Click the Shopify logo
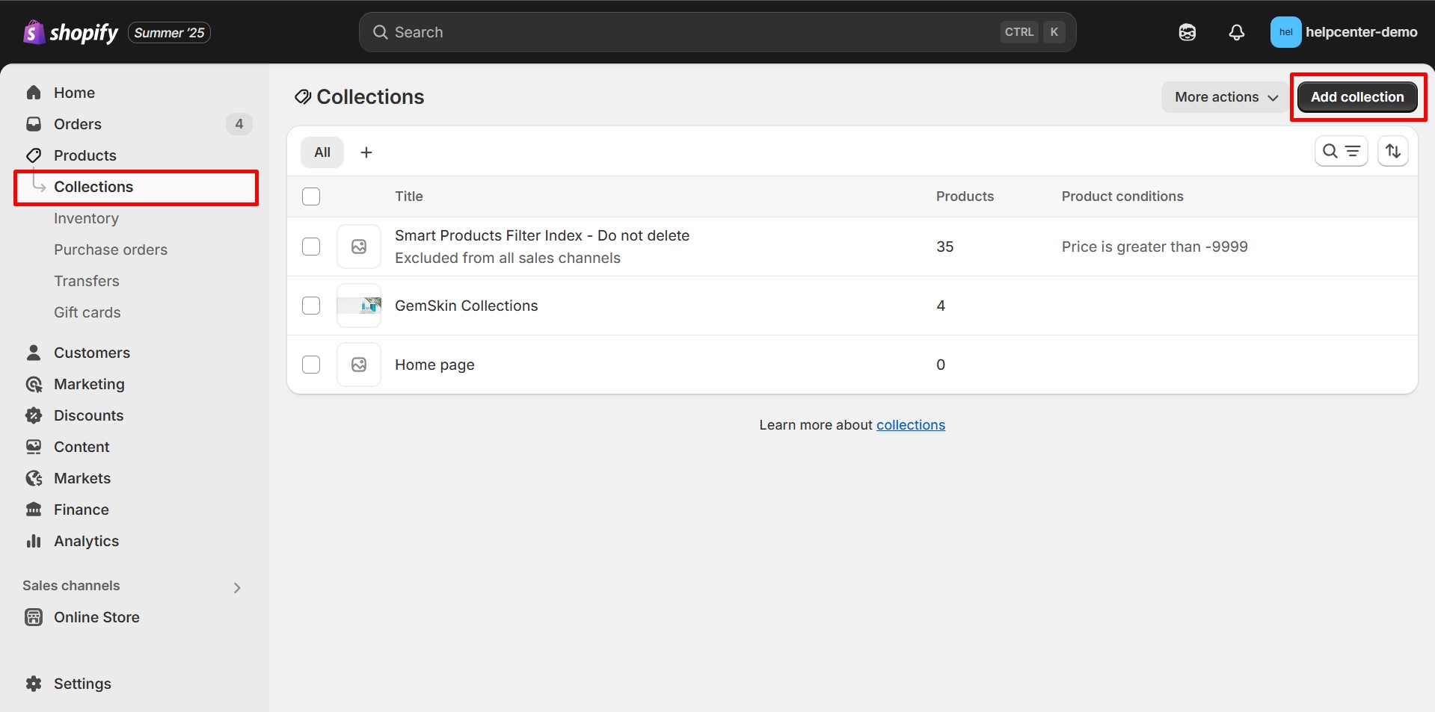This screenshot has width=1435, height=712. coord(71,32)
